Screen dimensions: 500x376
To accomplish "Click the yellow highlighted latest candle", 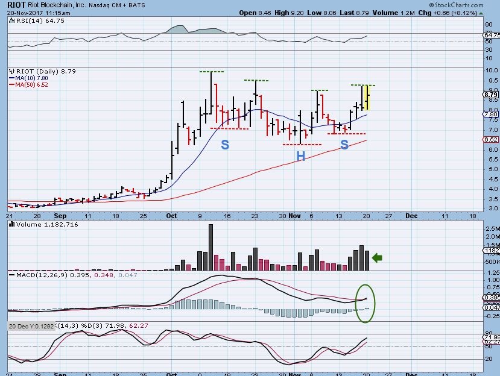I will pos(367,98).
